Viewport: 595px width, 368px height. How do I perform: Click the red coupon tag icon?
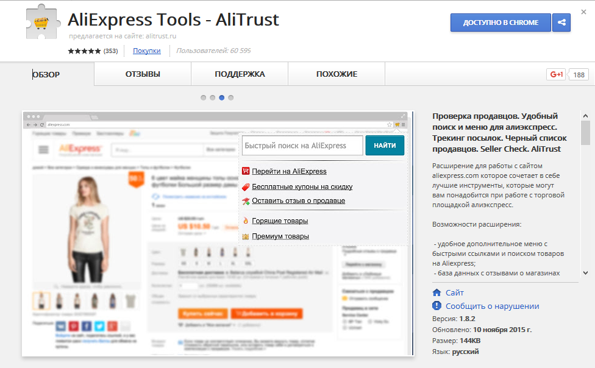[x=246, y=186]
